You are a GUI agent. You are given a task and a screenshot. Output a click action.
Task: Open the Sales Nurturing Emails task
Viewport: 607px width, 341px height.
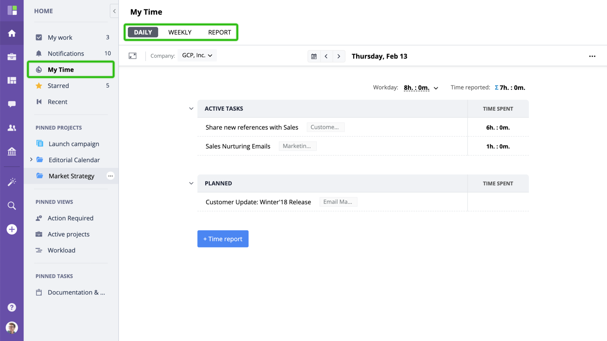point(238,146)
